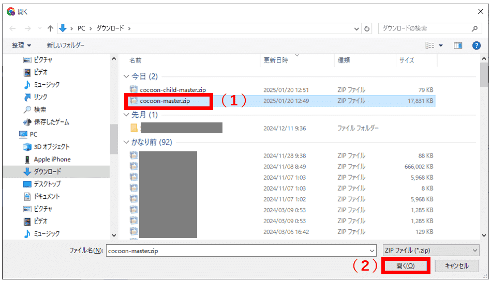The width and height of the screenshot is (491, 282).
Task: Click file list scrollbar up arrow
Action: click(x=484, y=58)
